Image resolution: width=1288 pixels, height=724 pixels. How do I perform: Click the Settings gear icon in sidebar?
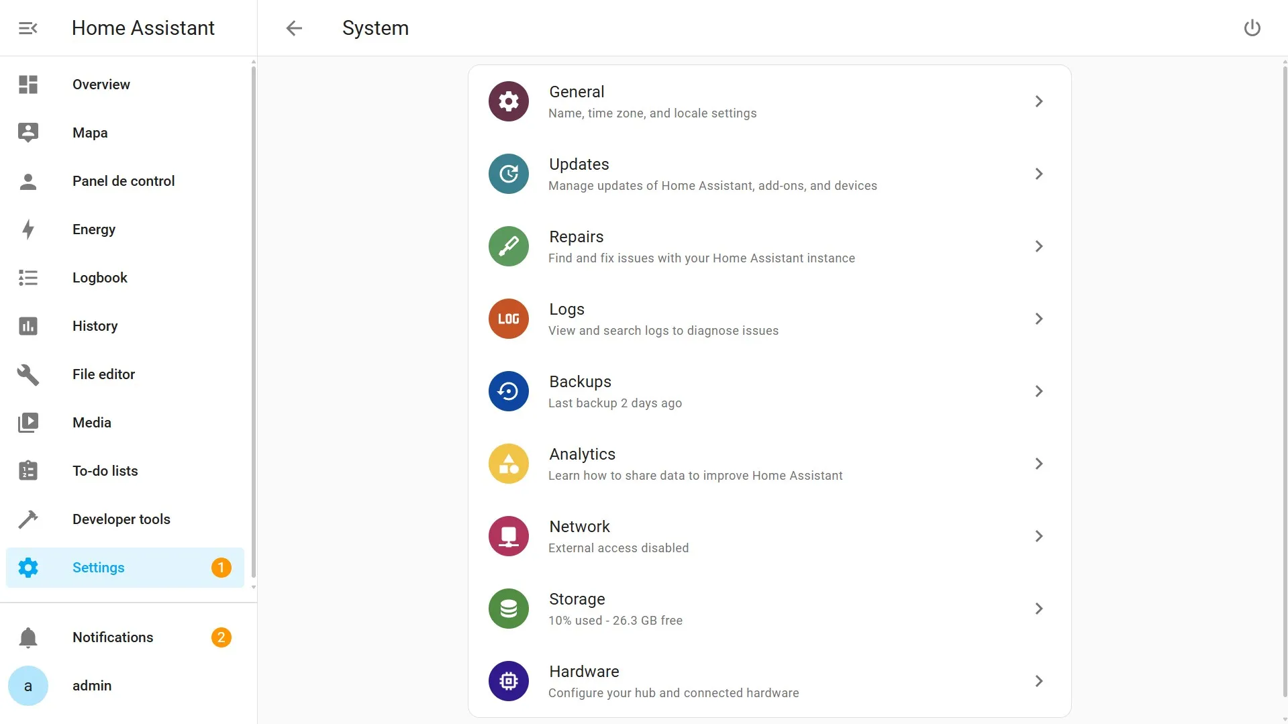(x=28, y=568)
